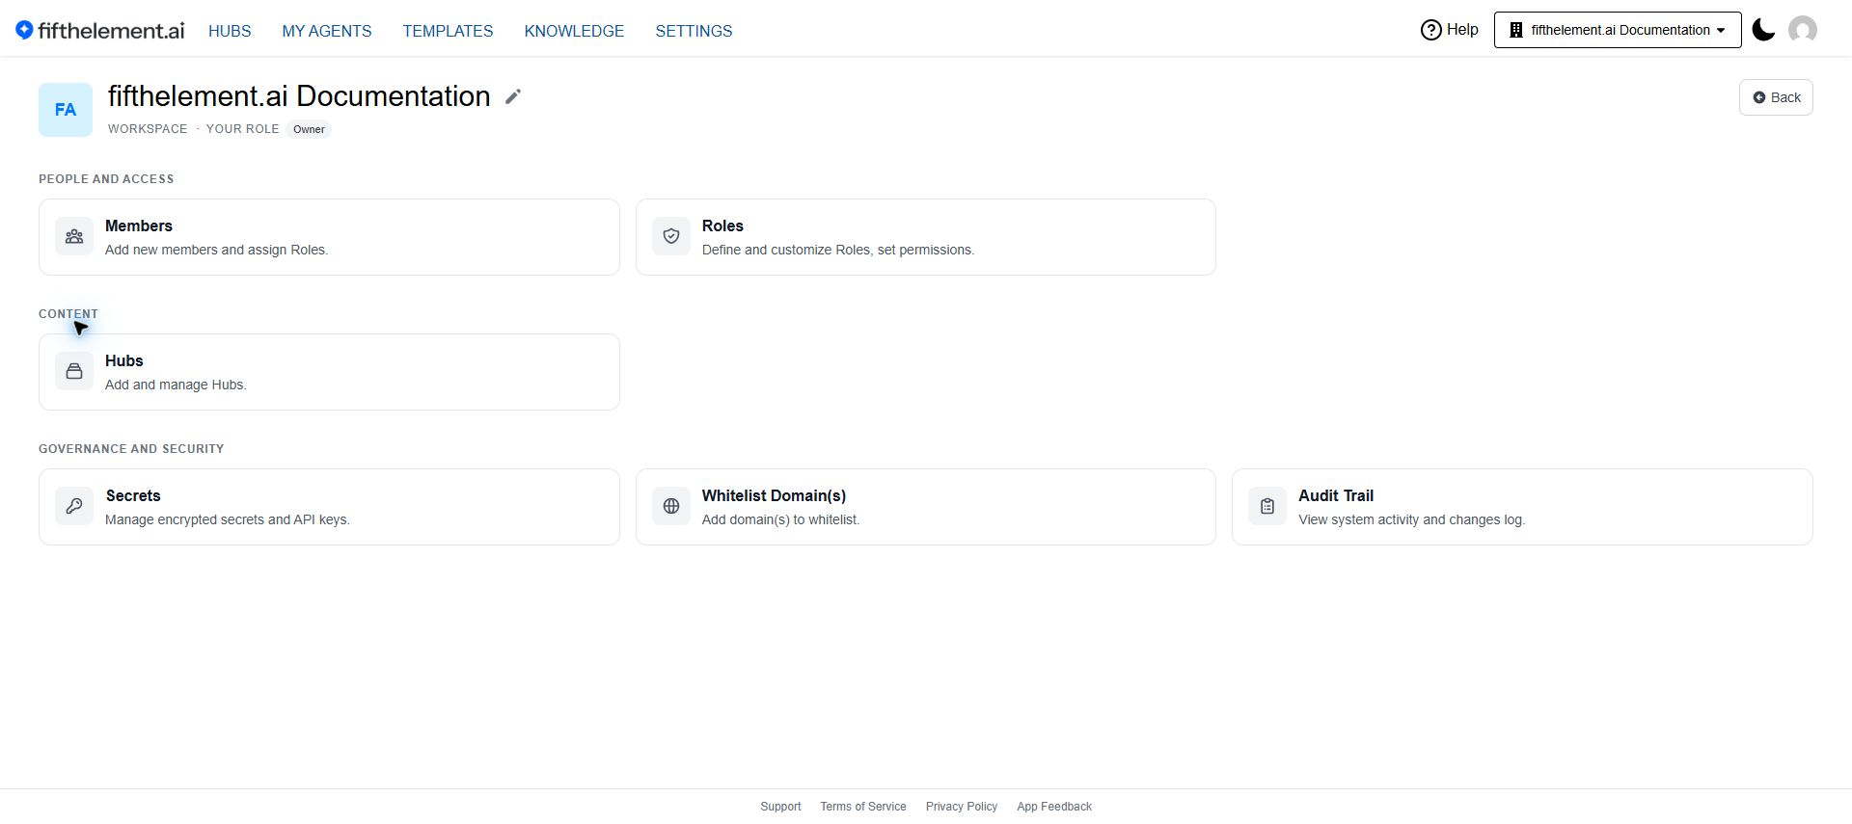
Task: Open the Roles card title
Action: click(x=722, y=226)
